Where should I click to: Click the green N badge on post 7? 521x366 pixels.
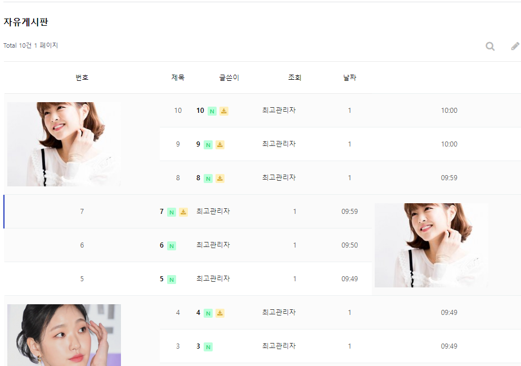[172, 212]
